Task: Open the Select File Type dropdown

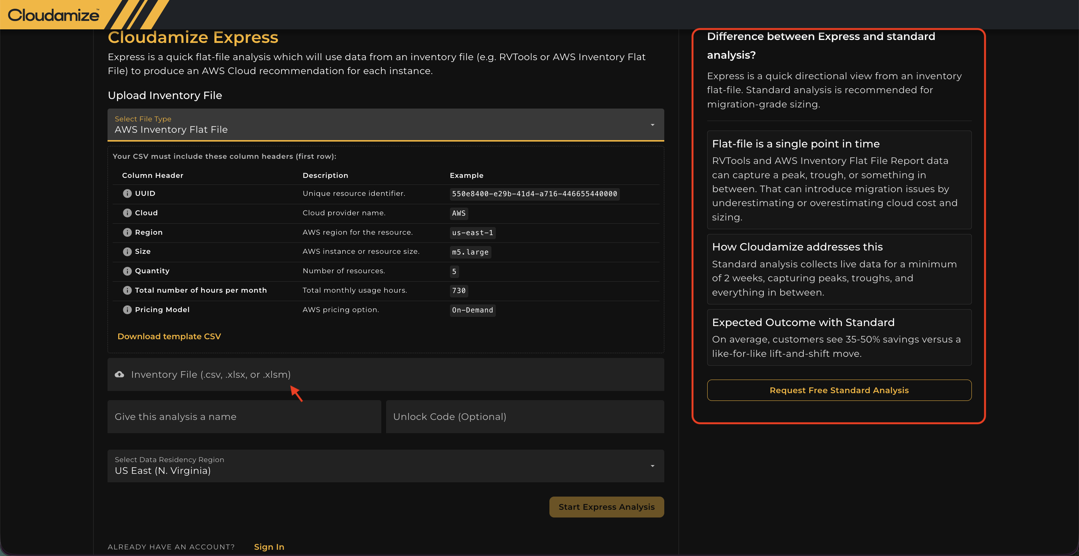Action: point(386,125)
